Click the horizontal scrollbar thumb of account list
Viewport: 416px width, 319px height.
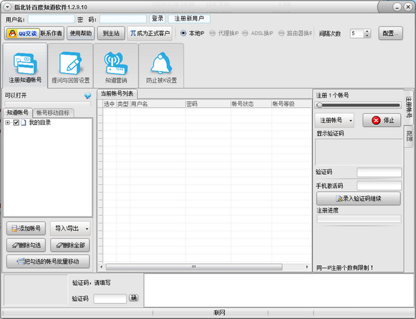194,266
